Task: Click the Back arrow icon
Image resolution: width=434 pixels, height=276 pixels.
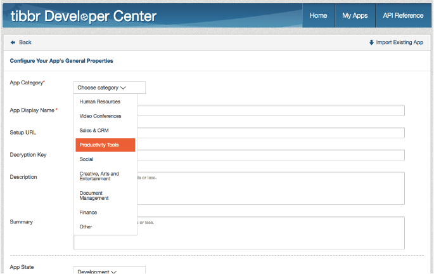Action: [13, 43]
